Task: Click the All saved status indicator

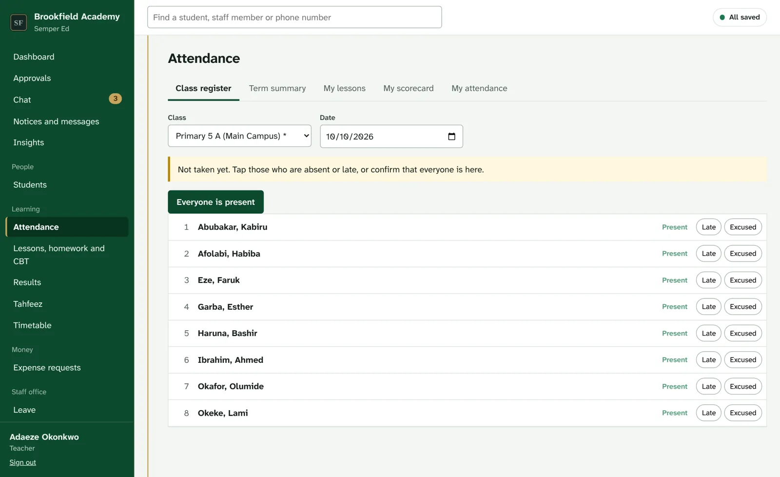Action: 740,17
